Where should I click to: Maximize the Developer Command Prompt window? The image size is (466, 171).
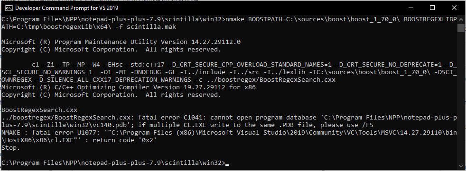click(x=432, y=8)
